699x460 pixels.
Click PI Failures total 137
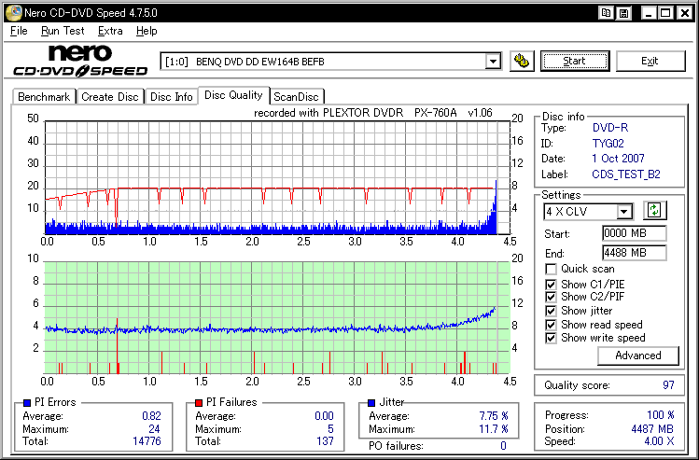(x=325, y=441)
